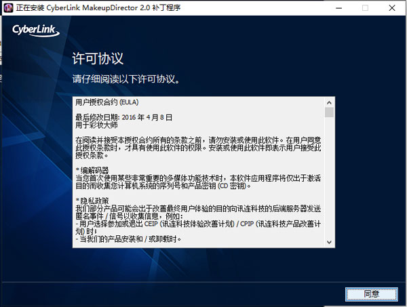This screenshot has height=307, width=407.
Task: Click the heading * 编解码器
Action: [92, 170]
